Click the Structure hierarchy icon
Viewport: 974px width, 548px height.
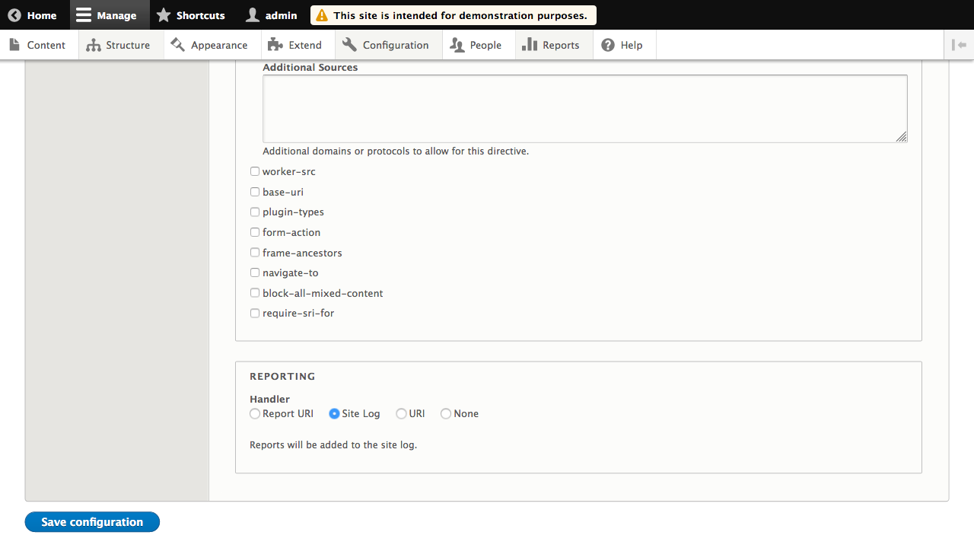click(x=94, y=45)
